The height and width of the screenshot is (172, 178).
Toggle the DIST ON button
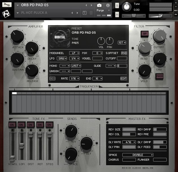click(31, 125)
